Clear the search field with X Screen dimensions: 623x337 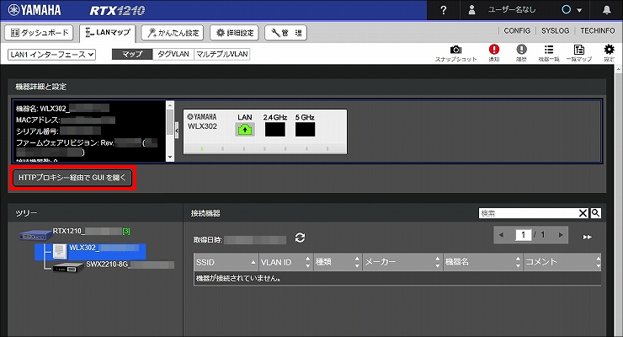coord(583,213)
